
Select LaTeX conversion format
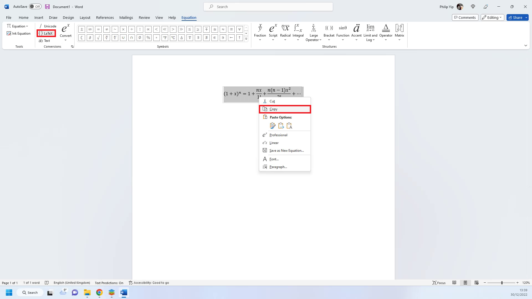pos(46,33)
